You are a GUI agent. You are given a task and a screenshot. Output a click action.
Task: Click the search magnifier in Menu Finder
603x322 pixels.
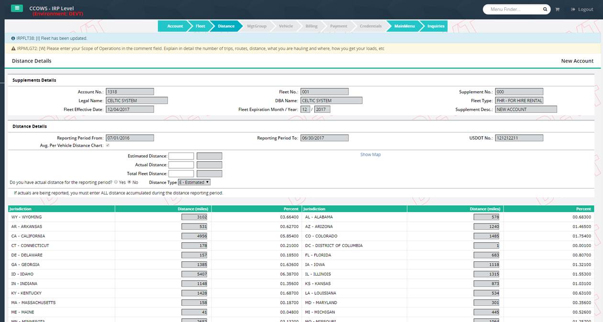[x=545, y=10]
